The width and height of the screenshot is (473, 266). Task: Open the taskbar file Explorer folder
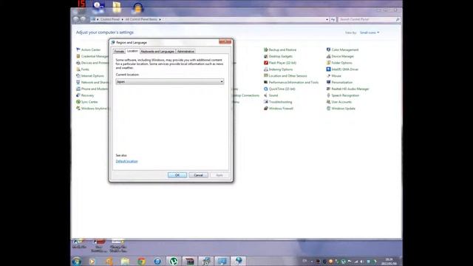[125, 261]
